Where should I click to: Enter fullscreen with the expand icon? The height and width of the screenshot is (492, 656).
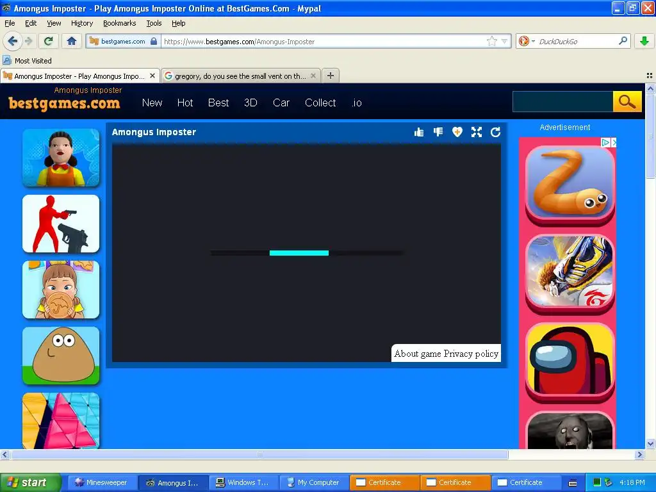[x=477, y=132]
